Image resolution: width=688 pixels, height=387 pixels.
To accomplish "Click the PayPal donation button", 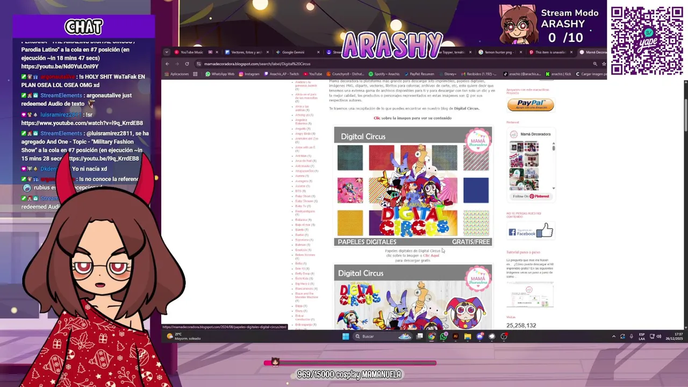I will tap(531, 105).
